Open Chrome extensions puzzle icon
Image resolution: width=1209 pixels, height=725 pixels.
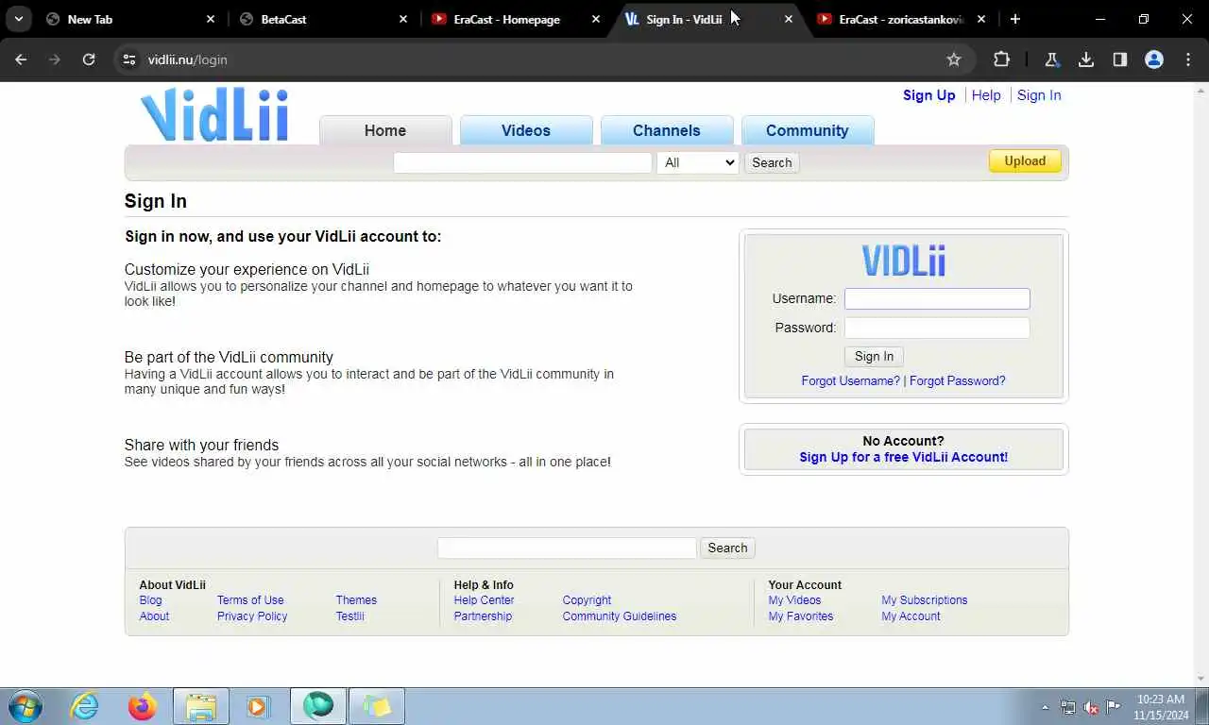[1001, 59]
